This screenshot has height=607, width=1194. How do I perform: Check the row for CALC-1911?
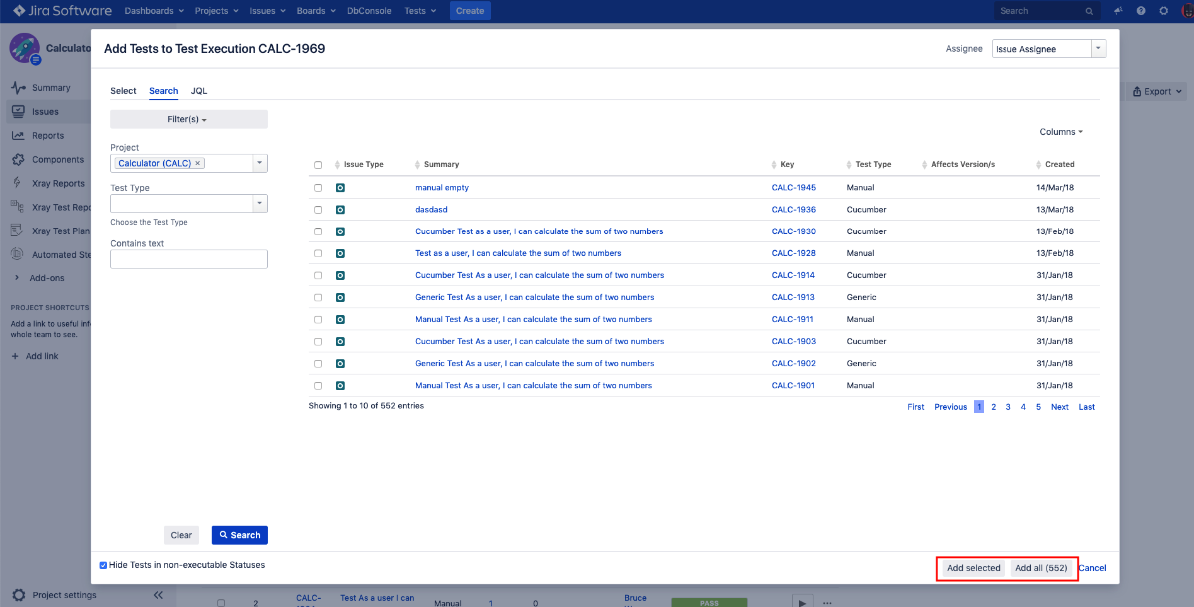point(318,320)
